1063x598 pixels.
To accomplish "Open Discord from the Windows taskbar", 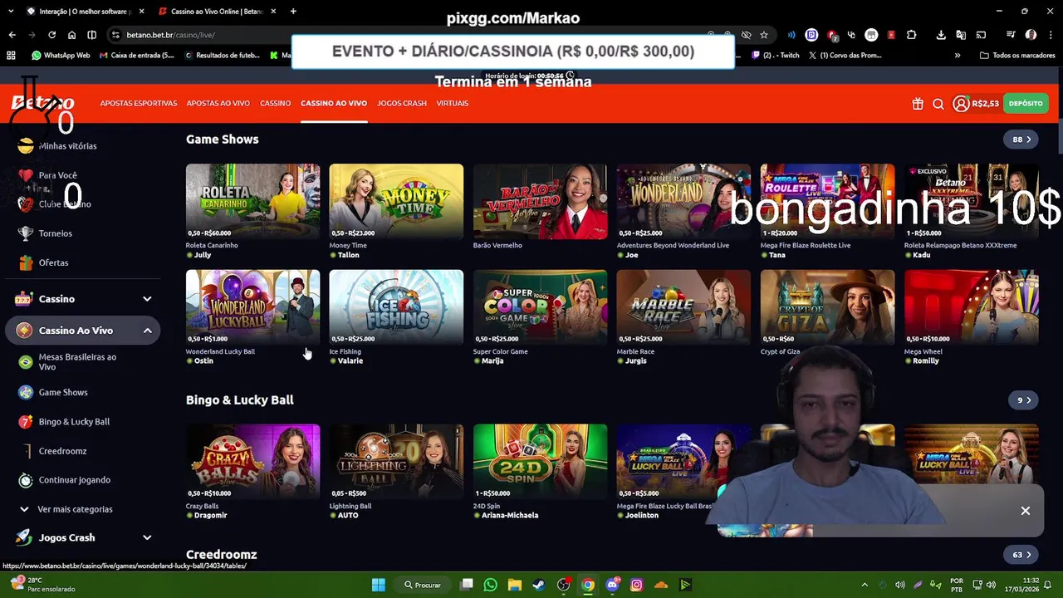I will tap(612, 585).
